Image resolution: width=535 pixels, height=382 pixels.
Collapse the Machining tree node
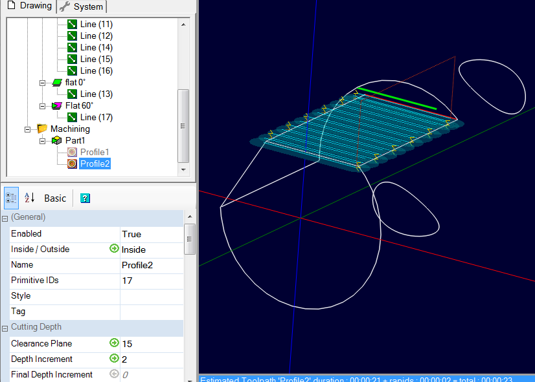[x=28, y=129]
